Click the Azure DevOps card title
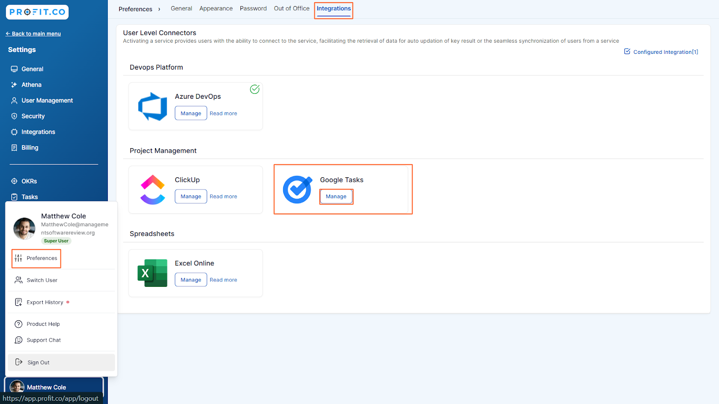The width and height of the screenshot is (719, 404). pyautogui.click(x=198, y=97)
